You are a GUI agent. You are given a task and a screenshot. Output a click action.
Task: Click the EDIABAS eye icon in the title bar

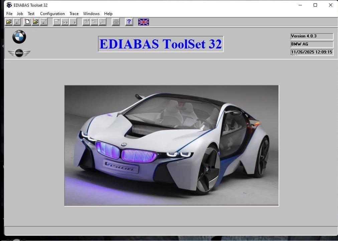pos(9,5)
